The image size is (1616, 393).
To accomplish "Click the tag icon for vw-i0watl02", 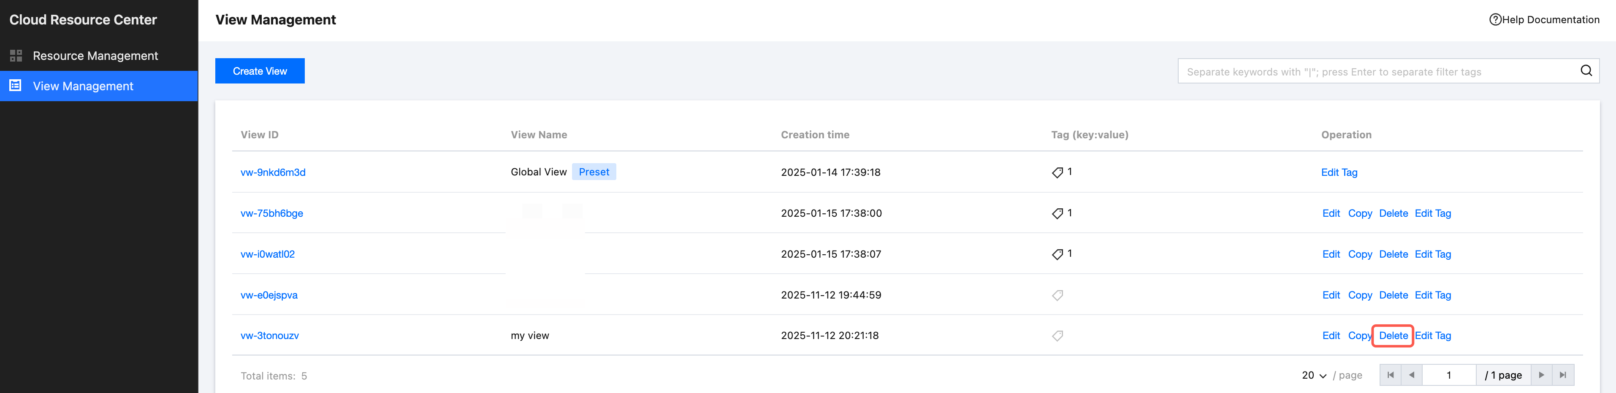I will pyautogui.click(x=1057, y=254).
